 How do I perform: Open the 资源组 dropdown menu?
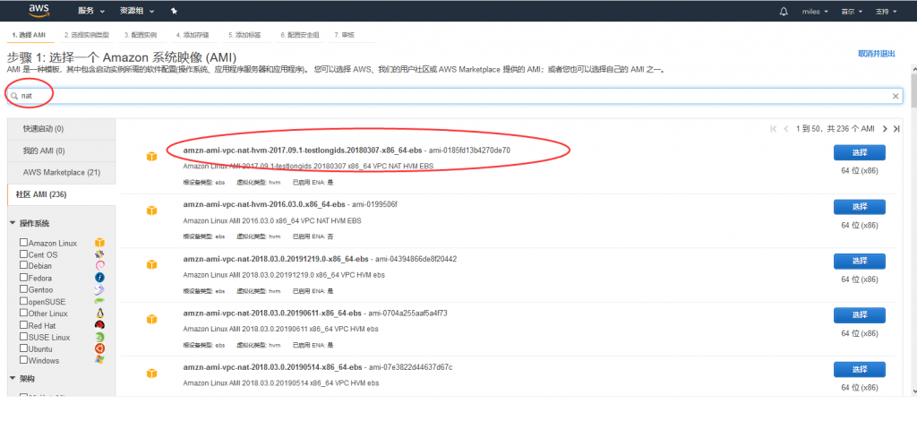tap(137, 11)
